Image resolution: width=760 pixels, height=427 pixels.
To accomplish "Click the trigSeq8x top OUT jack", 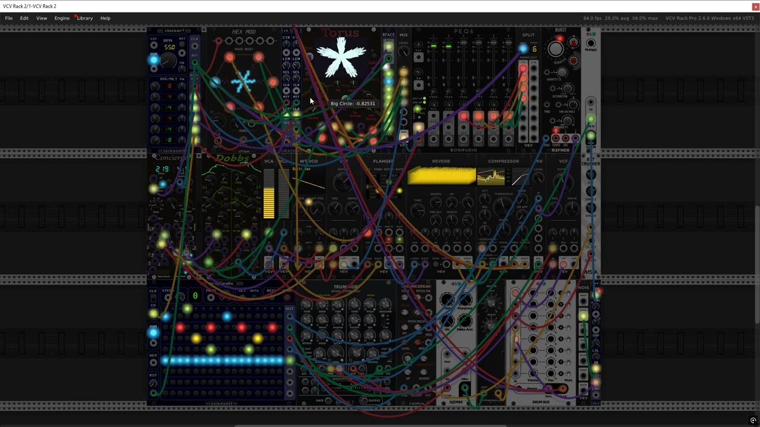I will tap(290, 317).
